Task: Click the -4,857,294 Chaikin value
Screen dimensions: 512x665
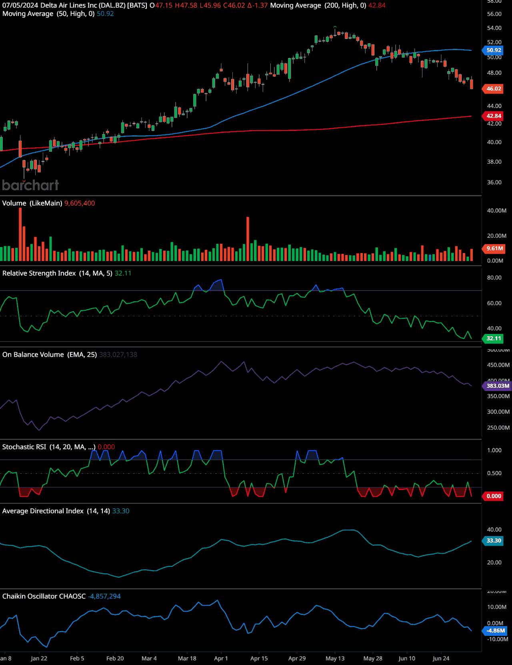Action: pyautogui.click(x=104, y=597)
